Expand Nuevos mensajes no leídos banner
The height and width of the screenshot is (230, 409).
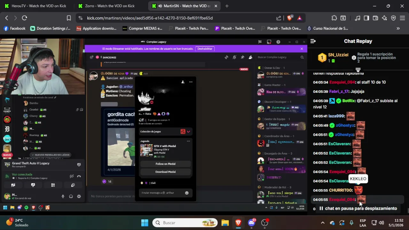point(50,155)
